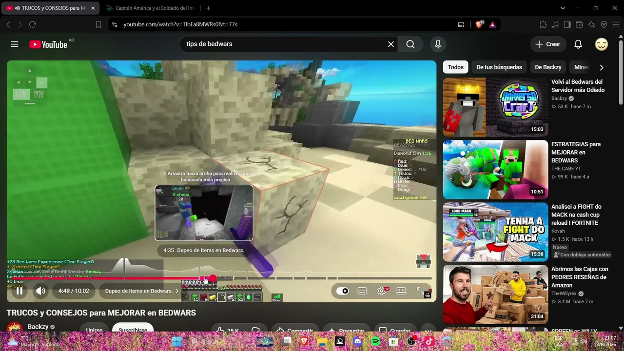624x351 pixels.
Task: Click the 4:49 / 10:02 time display
Action: pos(74,291)
